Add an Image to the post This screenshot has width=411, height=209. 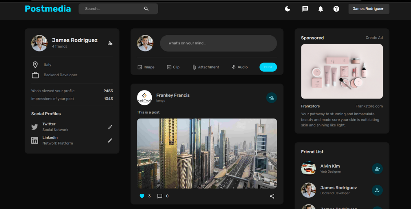146,67
